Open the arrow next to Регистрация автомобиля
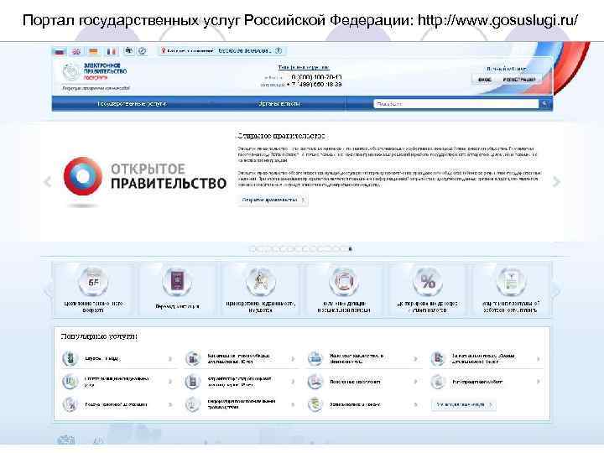Screen dimensions: 604x453 (538, 382)
